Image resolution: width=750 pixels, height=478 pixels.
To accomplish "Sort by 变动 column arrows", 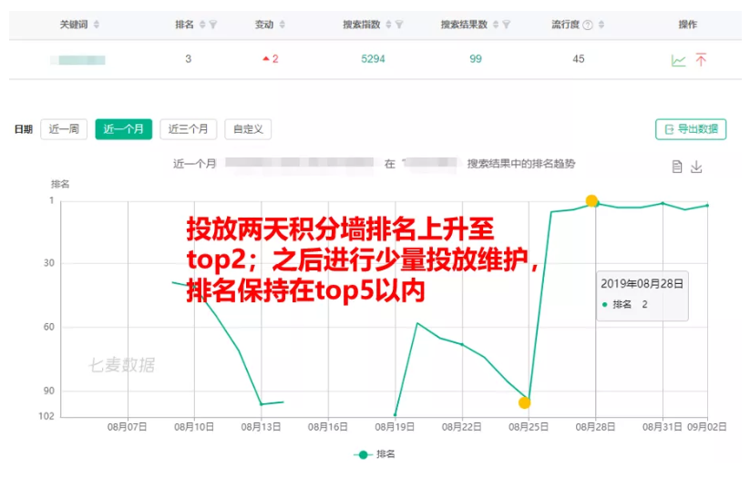I will [283, 25].
